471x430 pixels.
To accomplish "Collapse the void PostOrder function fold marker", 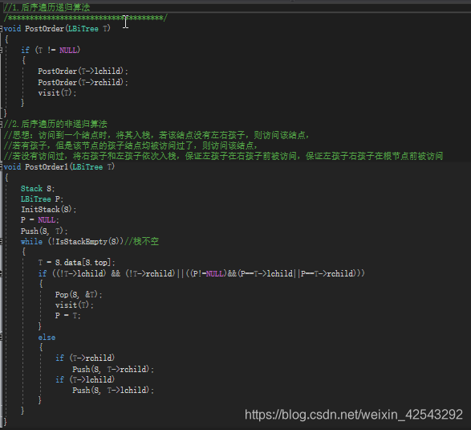I will click(x=1, y=29).
